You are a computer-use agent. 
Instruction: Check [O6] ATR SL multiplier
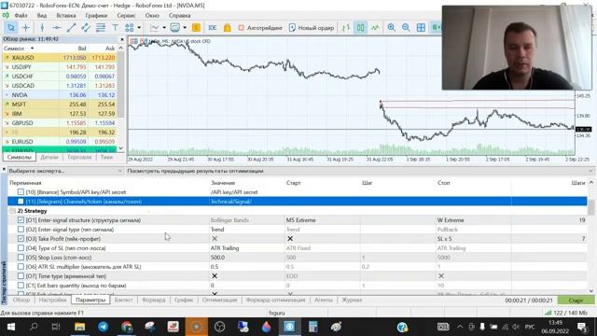click(x=21, y=267)
